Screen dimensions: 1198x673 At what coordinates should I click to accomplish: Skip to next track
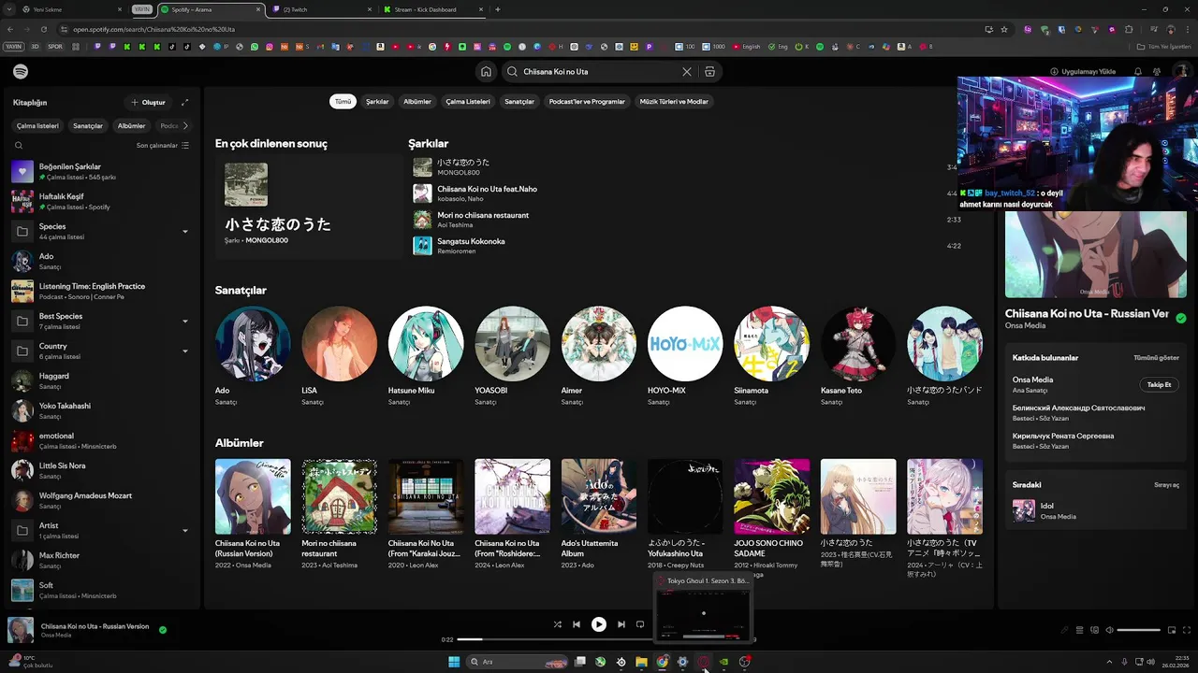tap(621, 624)
